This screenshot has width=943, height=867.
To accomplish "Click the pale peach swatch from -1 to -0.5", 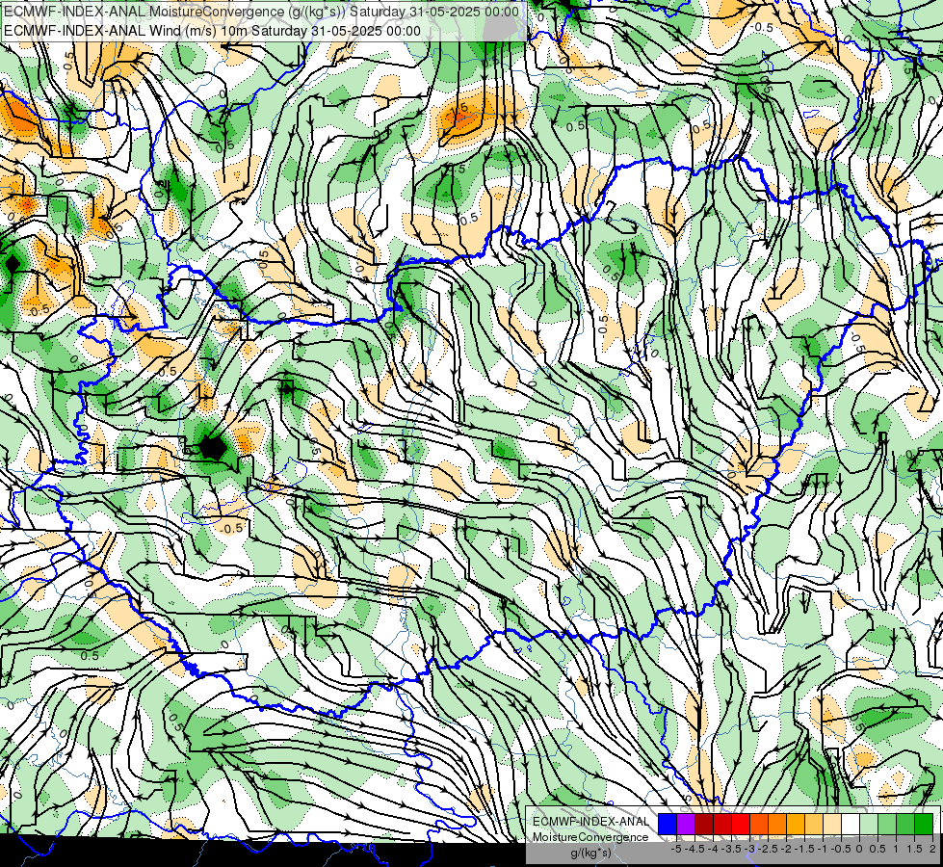I will pos(832,824).
